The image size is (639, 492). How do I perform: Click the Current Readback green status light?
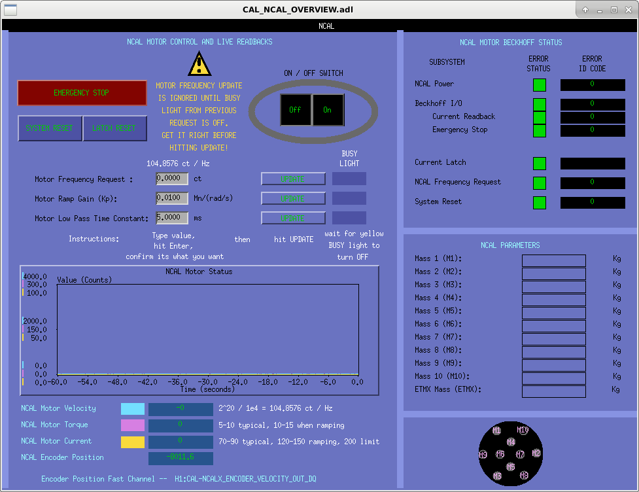click(x=540, y=117)
